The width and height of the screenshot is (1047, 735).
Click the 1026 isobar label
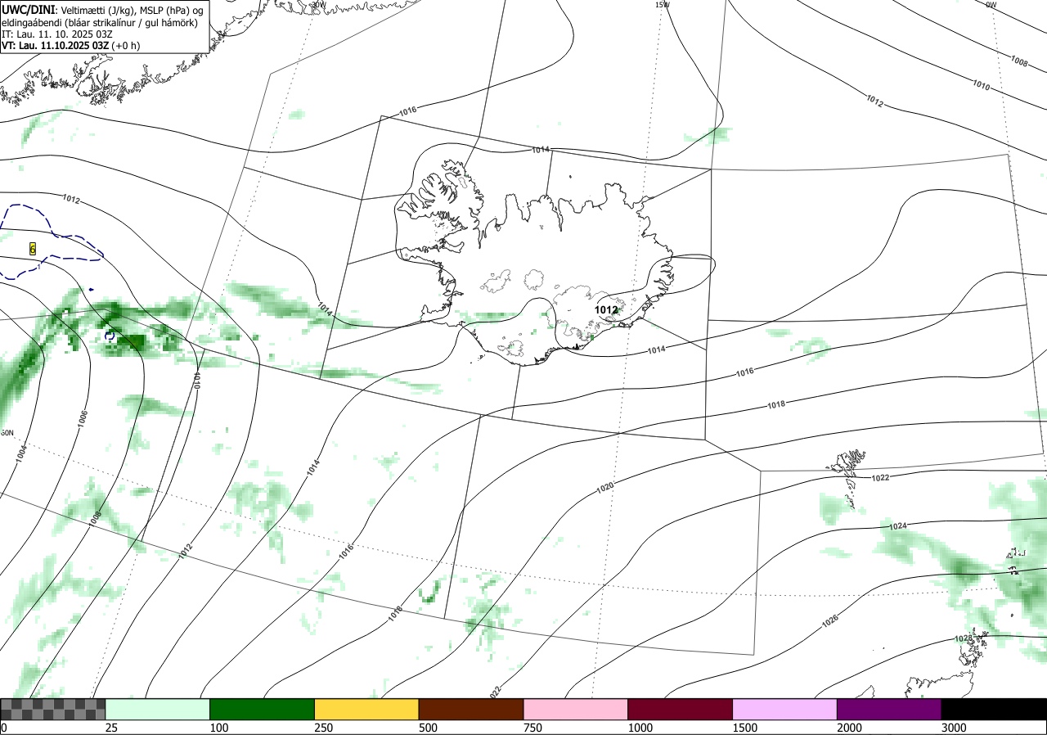pos(830,620)
